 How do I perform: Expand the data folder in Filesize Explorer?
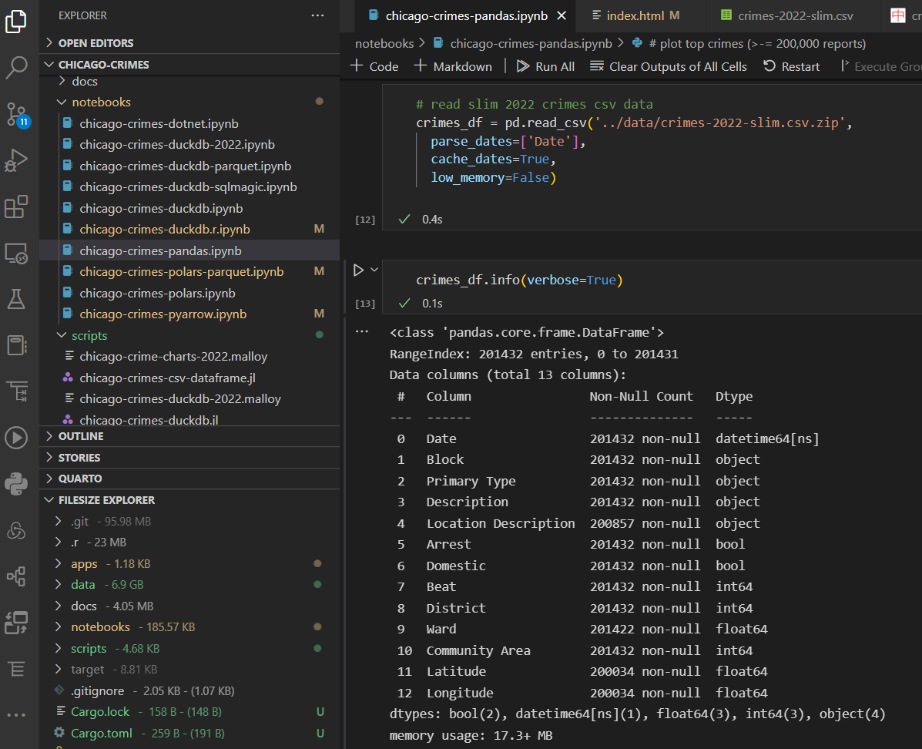coord(83,585)
